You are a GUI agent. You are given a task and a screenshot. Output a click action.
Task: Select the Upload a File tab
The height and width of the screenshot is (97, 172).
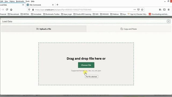point(44,29)
